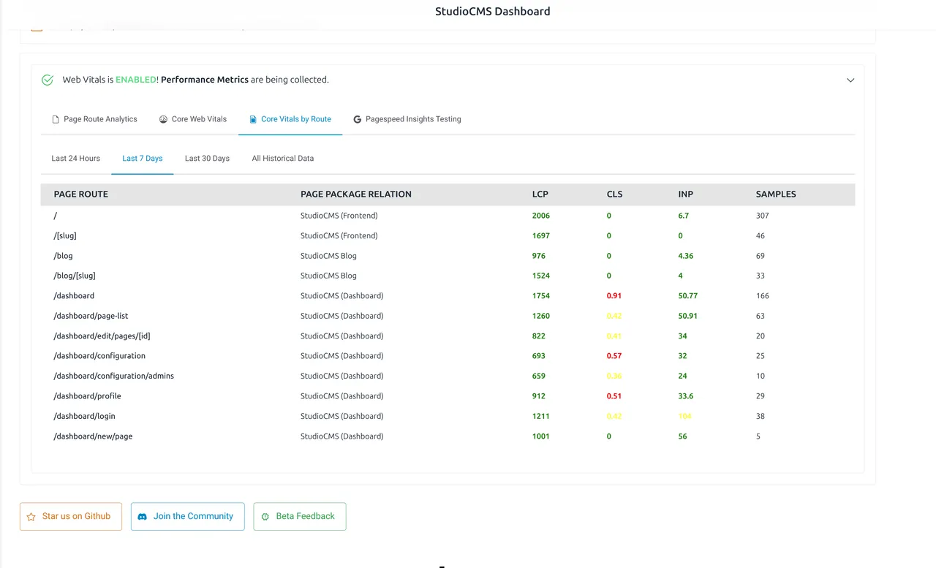Click the CLS column header

point(615,194)
